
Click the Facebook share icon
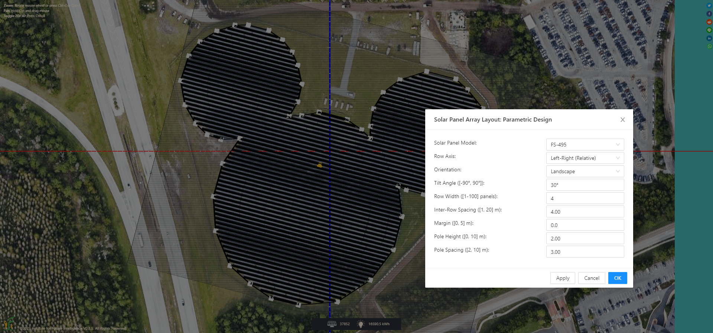click(709, 14)
